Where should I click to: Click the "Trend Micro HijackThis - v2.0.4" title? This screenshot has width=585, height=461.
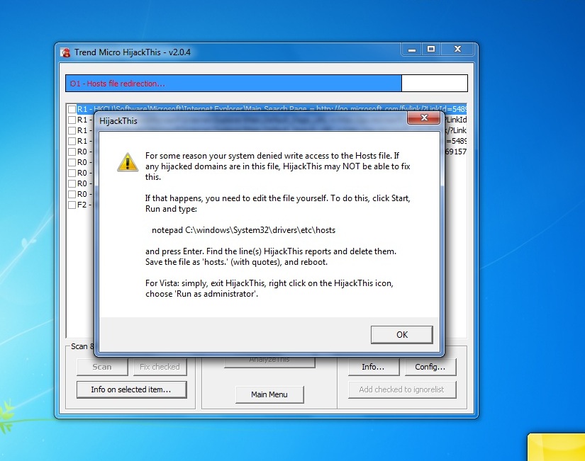click(x=133, y=52)
